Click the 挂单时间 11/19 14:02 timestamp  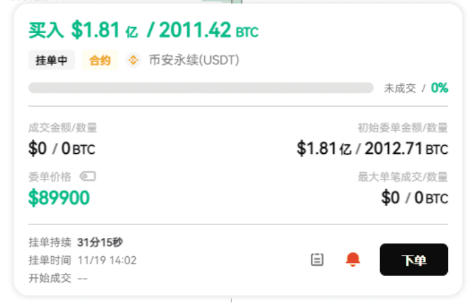coord(82,260)
